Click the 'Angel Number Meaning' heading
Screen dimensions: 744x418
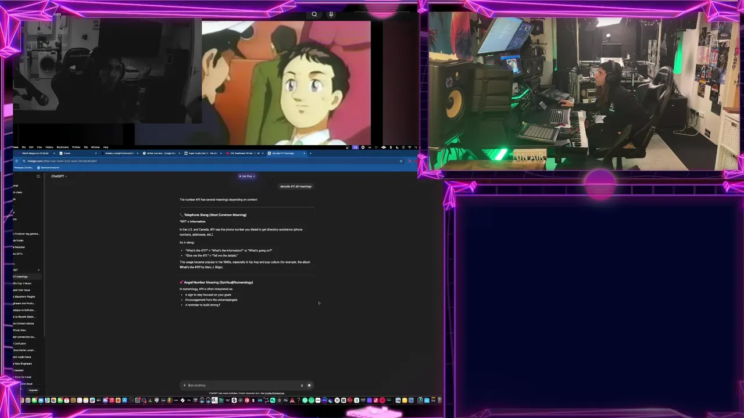click(x=219, y=283)
